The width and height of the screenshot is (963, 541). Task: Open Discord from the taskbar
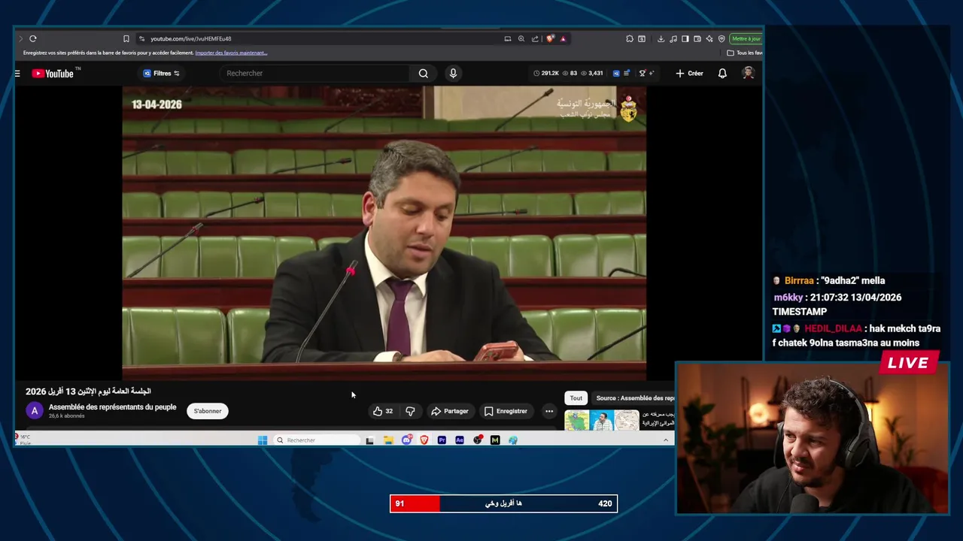coord(406,440)
